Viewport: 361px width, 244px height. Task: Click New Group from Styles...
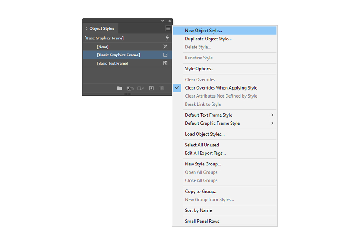point(225,200)
